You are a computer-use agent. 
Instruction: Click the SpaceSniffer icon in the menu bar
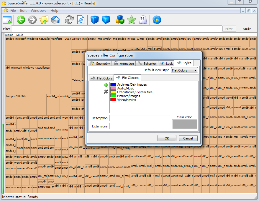pyautogui.click(x=6, y=11)
